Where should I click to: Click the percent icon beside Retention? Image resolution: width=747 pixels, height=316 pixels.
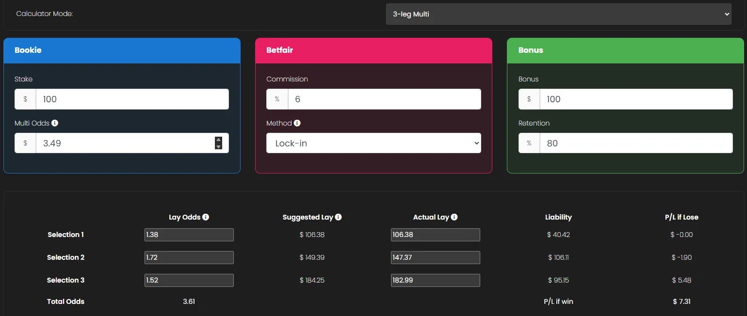point(529,143)
